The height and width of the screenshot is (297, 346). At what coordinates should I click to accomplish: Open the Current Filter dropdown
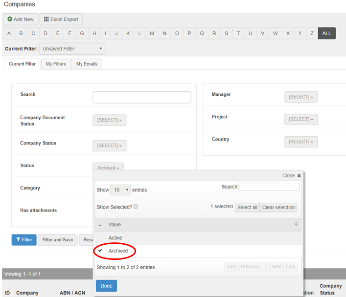click(x=71, y=49)
